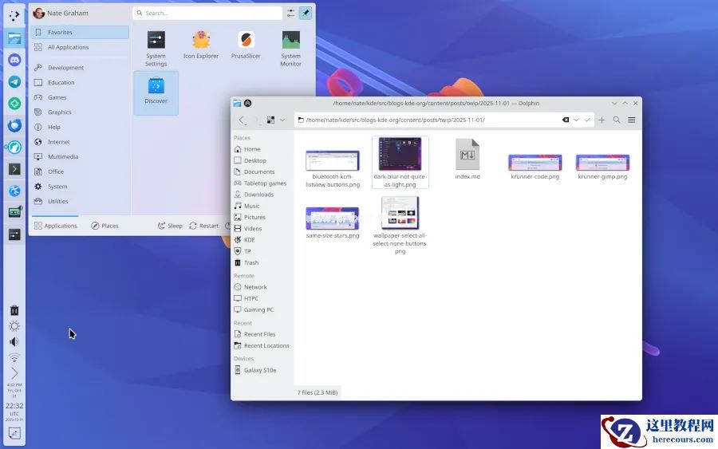Open a new tab with plus icon
The height and width of the screenshot is (449, 718).
pos(602,120)
